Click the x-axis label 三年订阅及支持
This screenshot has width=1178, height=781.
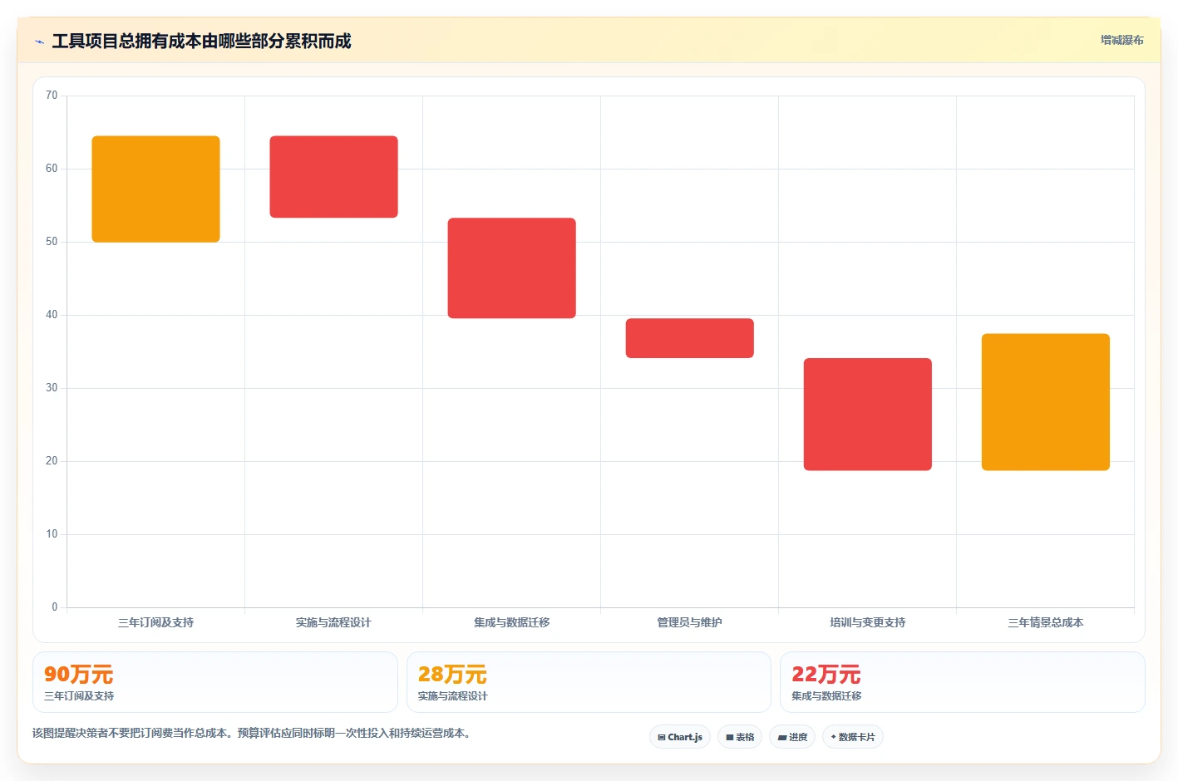pyautogui.click(x=155, y=622)
